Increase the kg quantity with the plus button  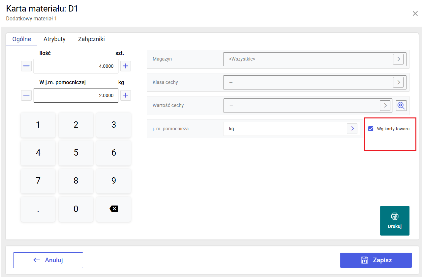[125, 95]
